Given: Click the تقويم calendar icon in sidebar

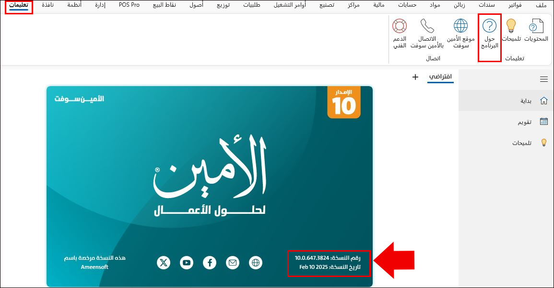Looking at the screenshot, I should tap(544, 122).
